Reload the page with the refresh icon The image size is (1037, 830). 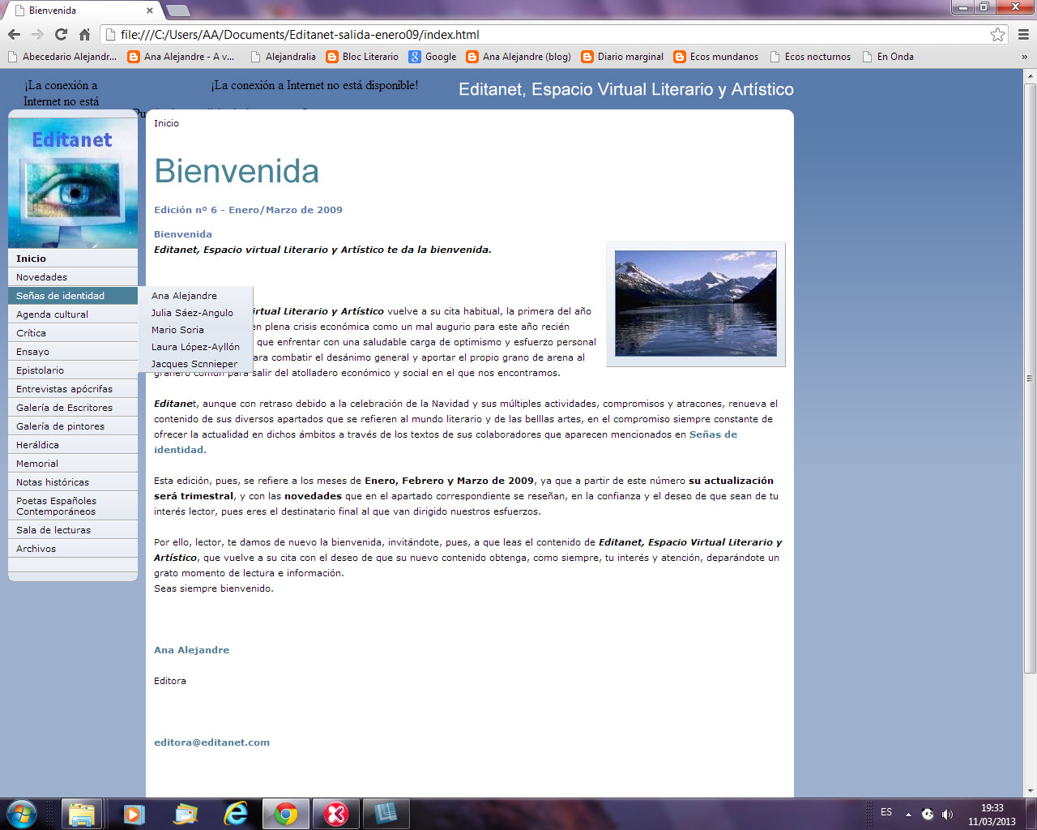[x=61, y=34]
